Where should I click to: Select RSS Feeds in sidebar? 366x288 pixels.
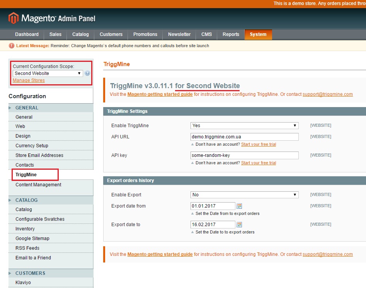tap(51, 248)
